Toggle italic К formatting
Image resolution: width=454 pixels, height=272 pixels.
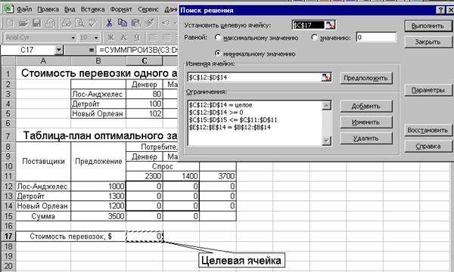[x=123, y=38]
